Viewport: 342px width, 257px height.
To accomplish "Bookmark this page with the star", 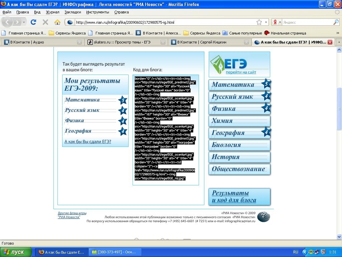I will pos(259,22).
